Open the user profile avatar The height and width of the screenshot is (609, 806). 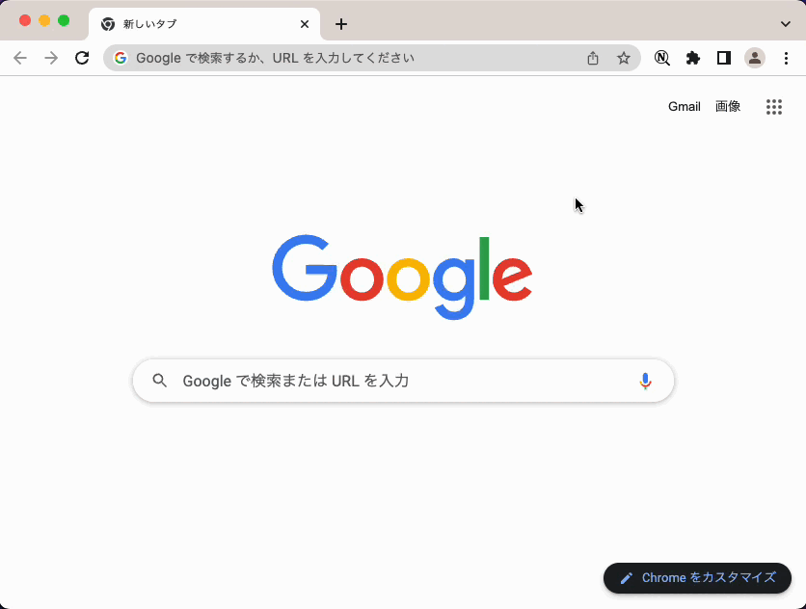click(x=755, y=58)
